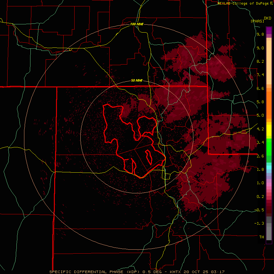Select the 0.2 scale value
The width and height of the screenshot is (274, 274).
pos(260,197)
